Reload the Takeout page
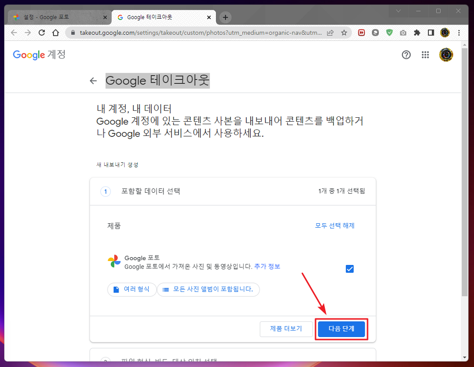This screenshot has width=474, height=367. point(42,33)
